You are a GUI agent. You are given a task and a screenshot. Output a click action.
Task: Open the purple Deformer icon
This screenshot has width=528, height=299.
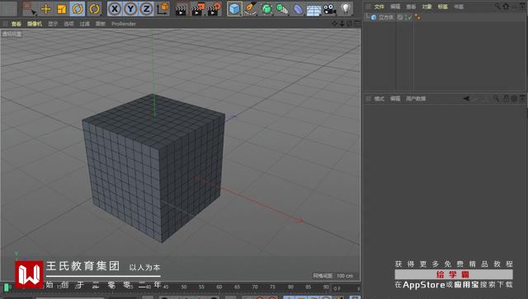click(x=298, y=9)
